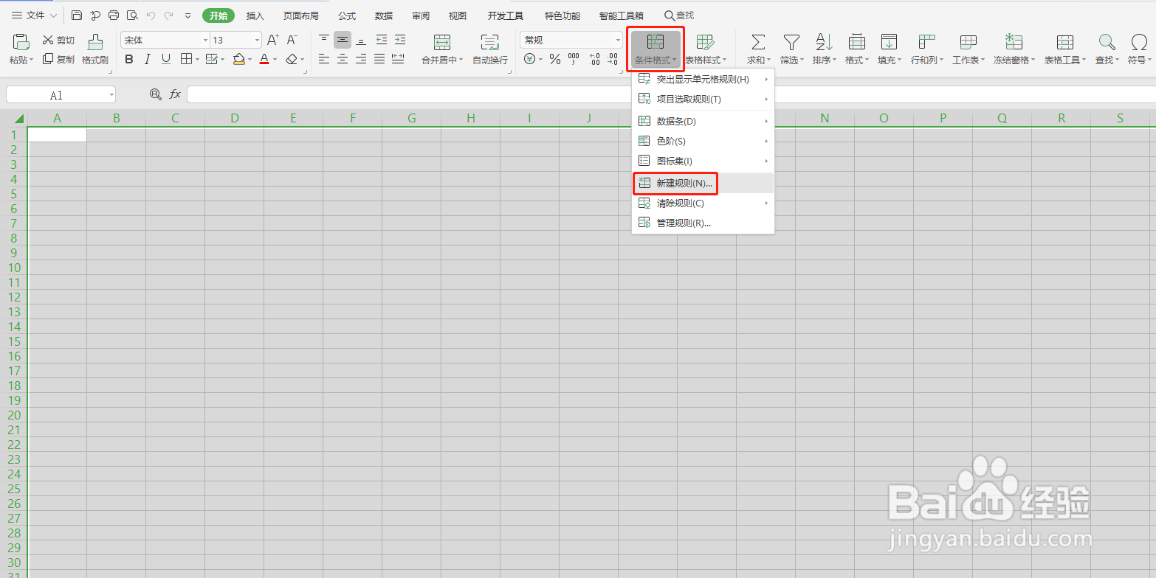Click the Copy (复制) icon

point(48,59)
